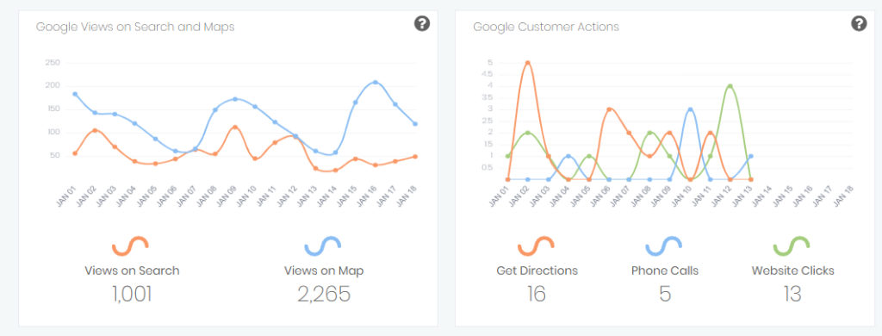Image resolution: width=882 pixels, height=336 pixels.
Task: Open help for Google Views on Search and Maps
Action: [422, 23]
